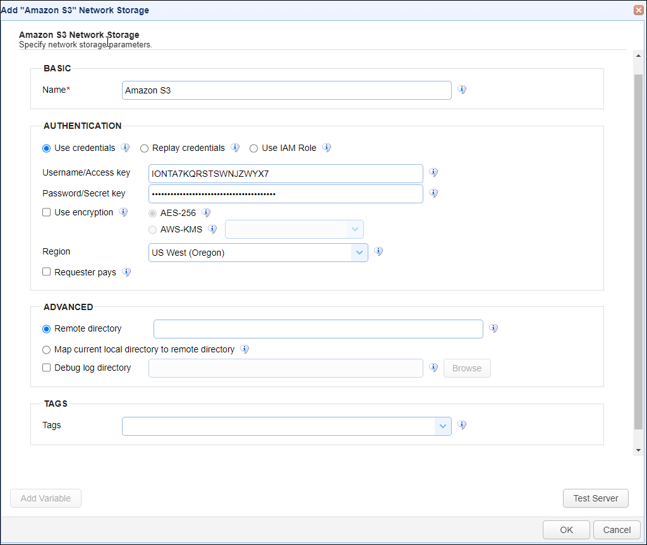The height and width of the screenshot is (545, 647).
Task: Close the Add Amazon S3 dialog
Action: pos(638,10)
